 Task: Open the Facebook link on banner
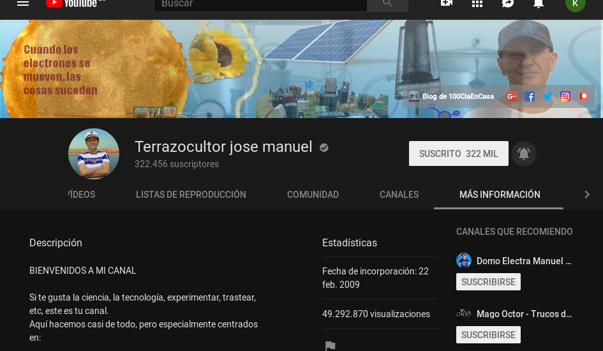pyautogui.click(x=530, y=96)
